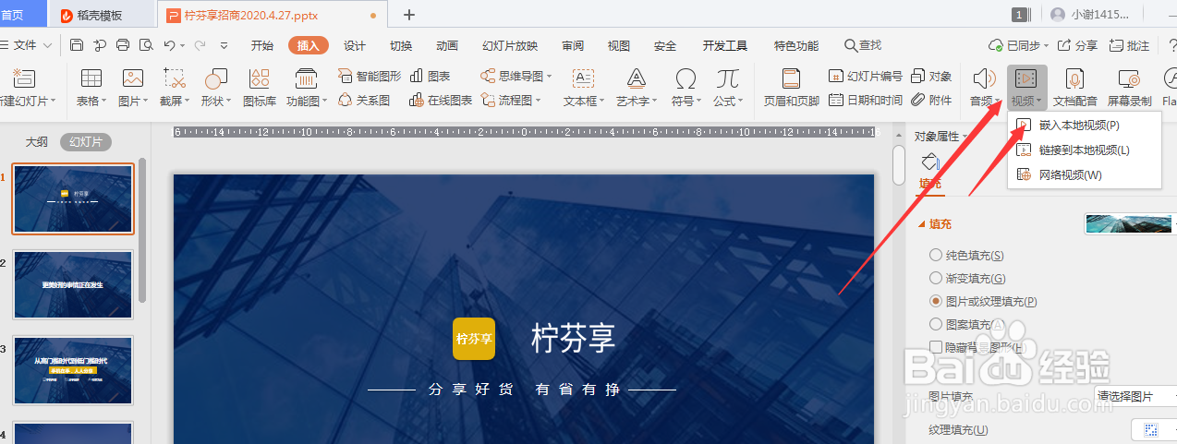Insert a table (表格) icon
Screen dimensions: 1177x444
click(x=91, y=78)
